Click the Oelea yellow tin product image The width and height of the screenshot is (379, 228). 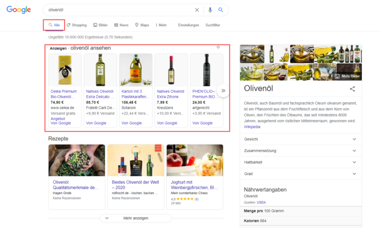pyautogui.click(x=65, y=70)
